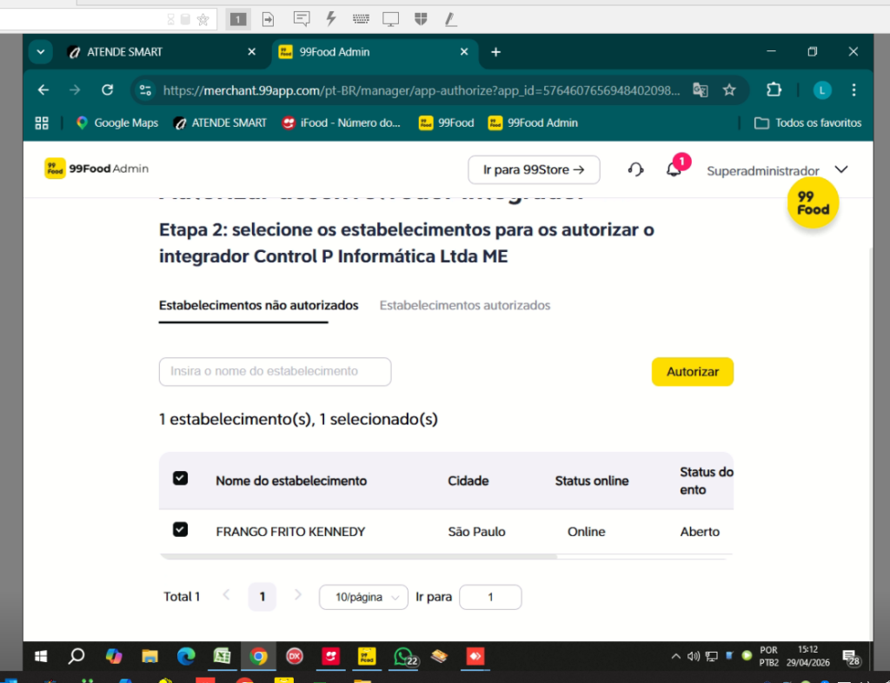Open the 99Food bookmark
The height and width of the screenshot is (683, 890).
point(446,123)
